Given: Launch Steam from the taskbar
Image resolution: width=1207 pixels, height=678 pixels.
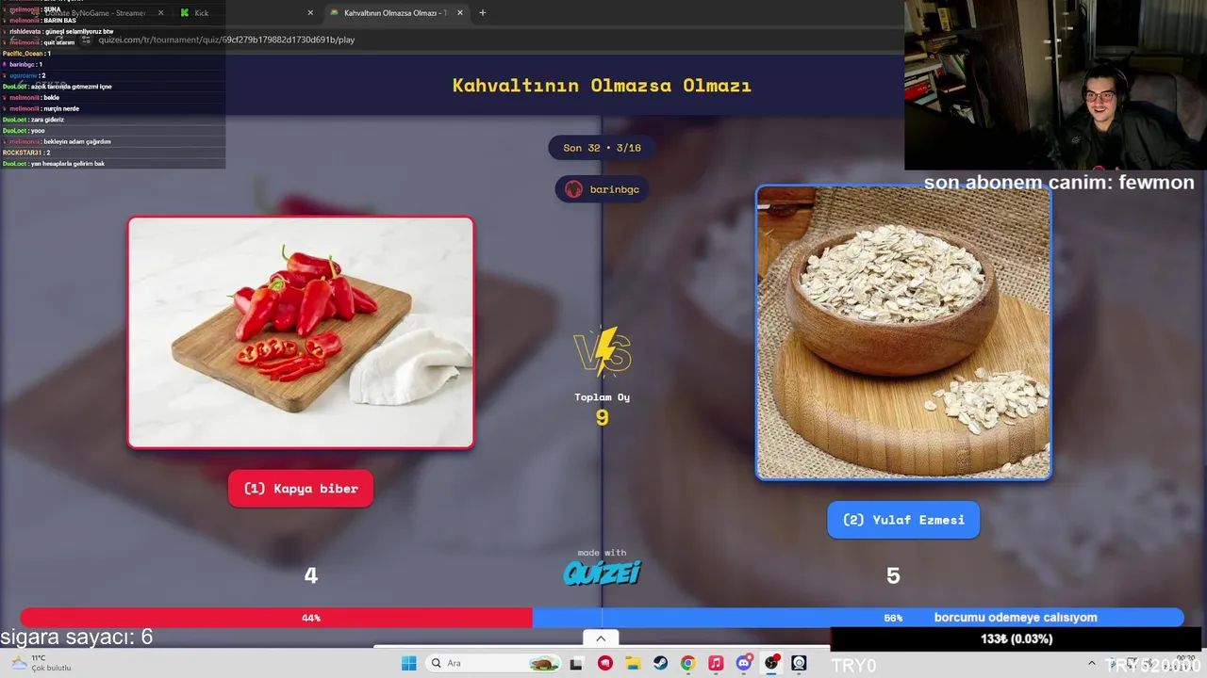Looking at the screenshot, I should [660, 663].
